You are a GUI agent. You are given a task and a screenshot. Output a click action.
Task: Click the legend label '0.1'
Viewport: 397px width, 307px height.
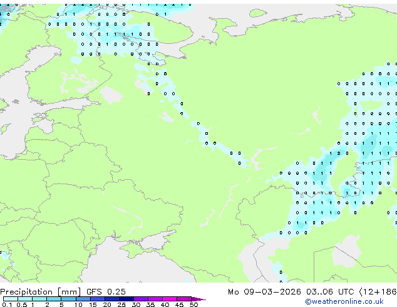(7, 304)
